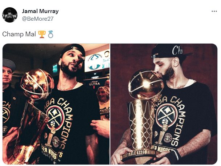
Task: Open the tweet's three-dot more options menu
Action: (x=214, y=11)
